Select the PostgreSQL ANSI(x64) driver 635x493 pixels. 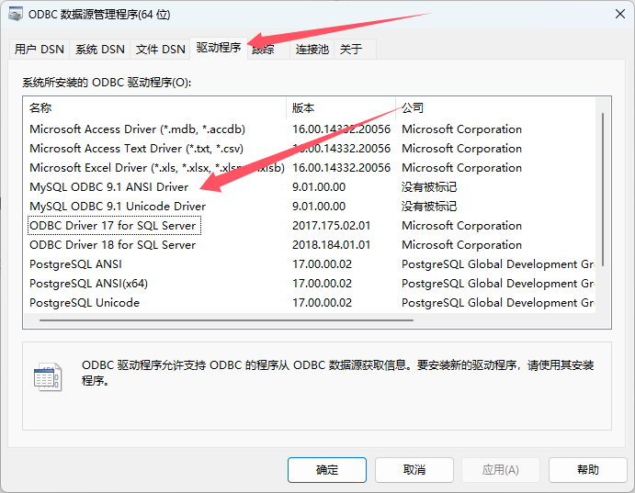pos(89,284)
